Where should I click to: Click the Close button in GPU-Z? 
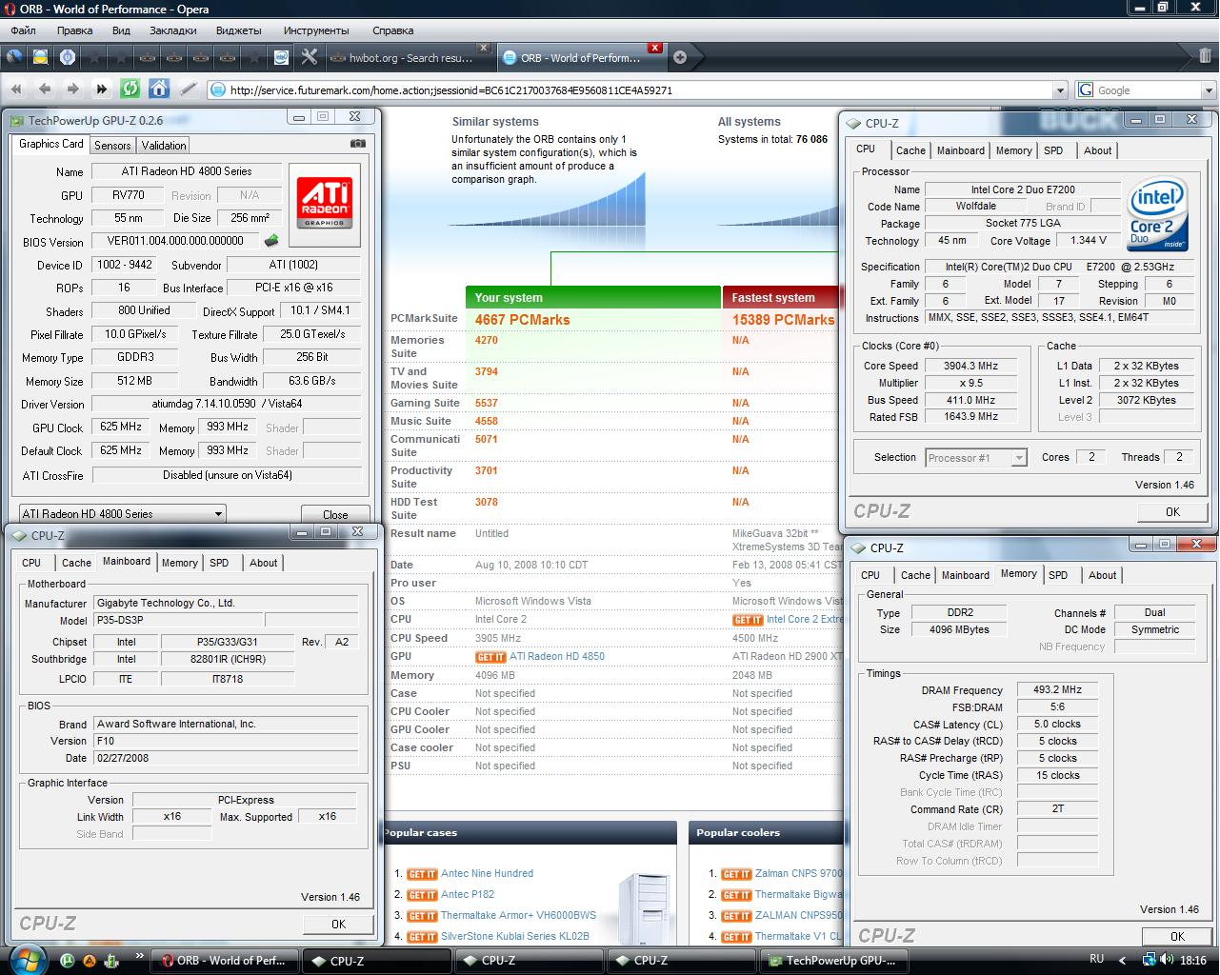click(x=335, y=514)
